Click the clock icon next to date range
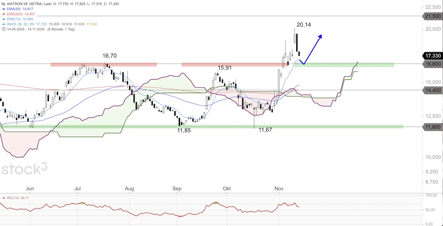Screen dimensions: 443x226 (x=3, y=29)
